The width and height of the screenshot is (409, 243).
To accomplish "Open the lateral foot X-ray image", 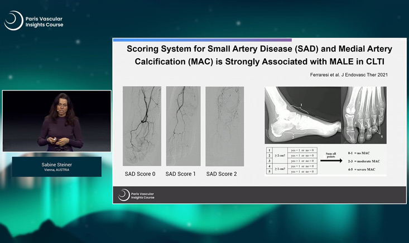I will [302, 114].
